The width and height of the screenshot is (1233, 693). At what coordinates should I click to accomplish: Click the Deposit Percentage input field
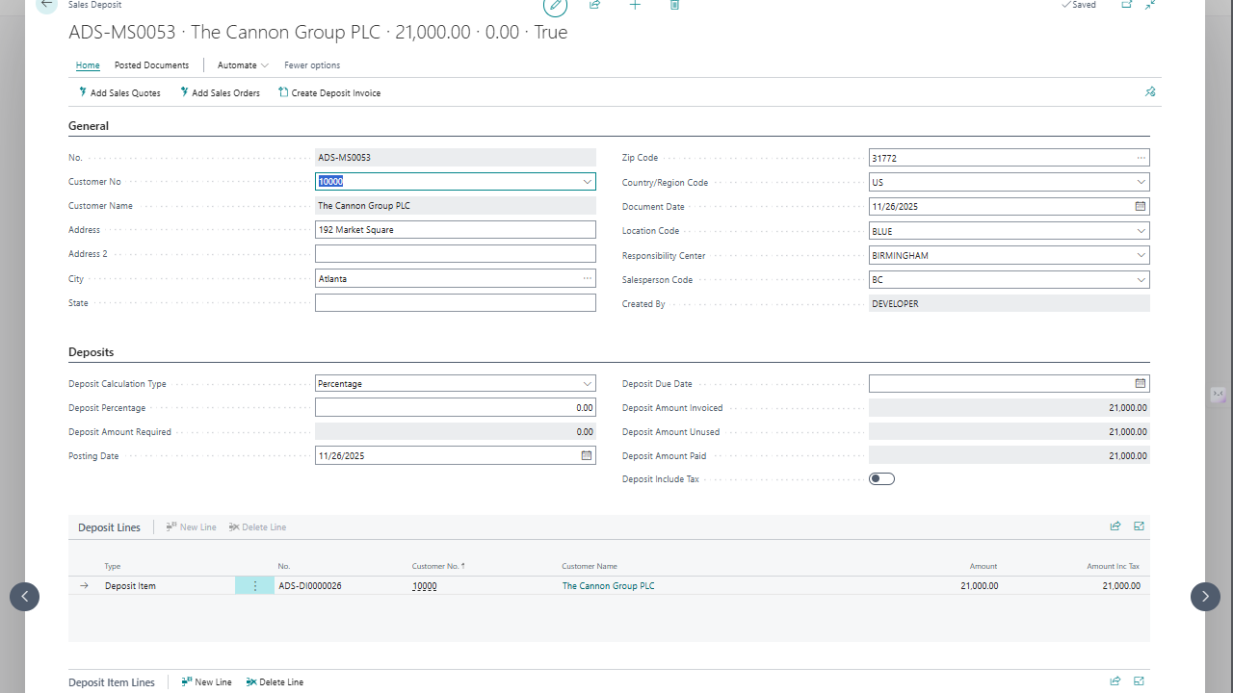coord(455,408)
